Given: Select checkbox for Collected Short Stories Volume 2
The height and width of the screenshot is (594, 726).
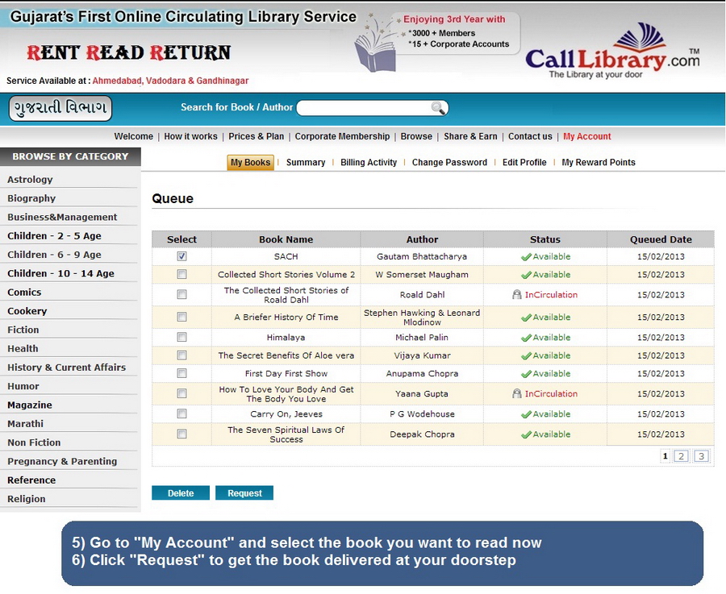Looking at the screenshot, I should click(x=181, y=274).
